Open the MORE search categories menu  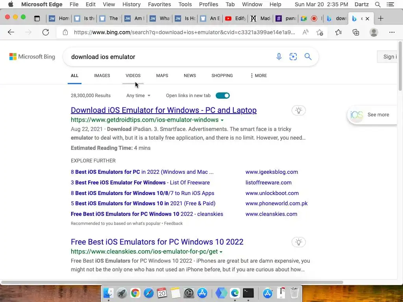[259, 75]
